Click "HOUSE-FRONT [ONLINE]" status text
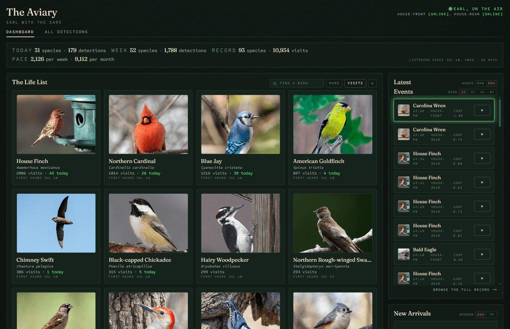The height and width of the screenshot is (329, 510). 423,14
